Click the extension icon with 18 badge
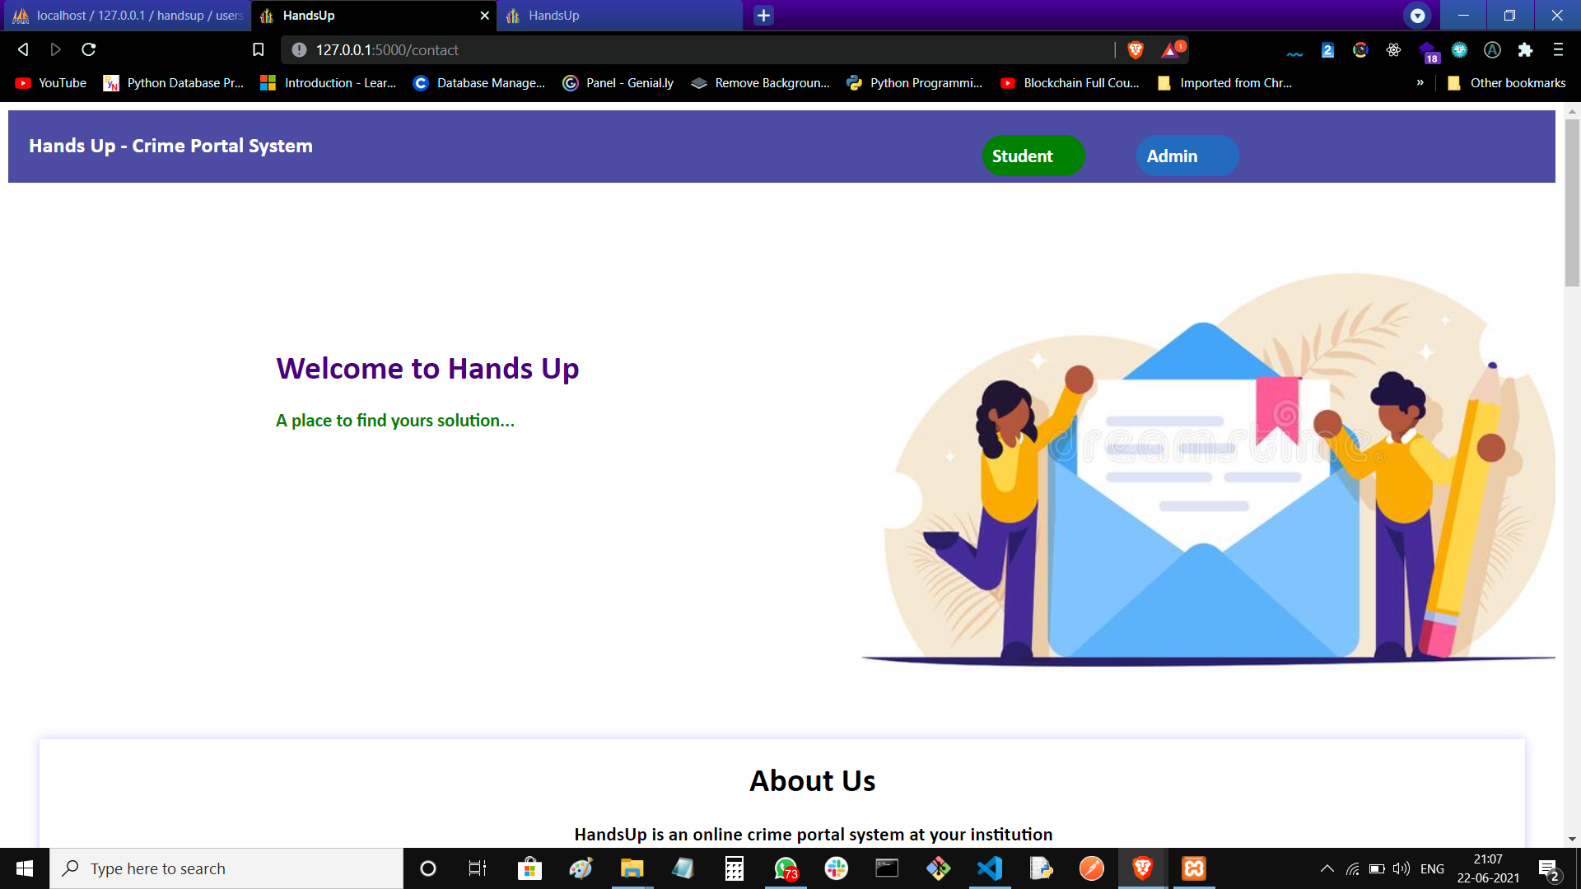Screen dimensions: 1581x889 point(1429,53)
